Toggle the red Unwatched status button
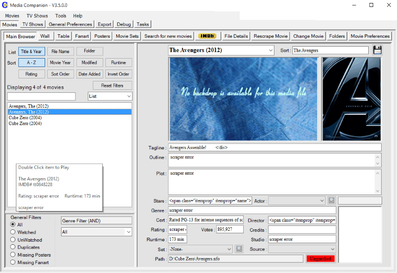Viewport: 397px width, 273px height. 321,259
